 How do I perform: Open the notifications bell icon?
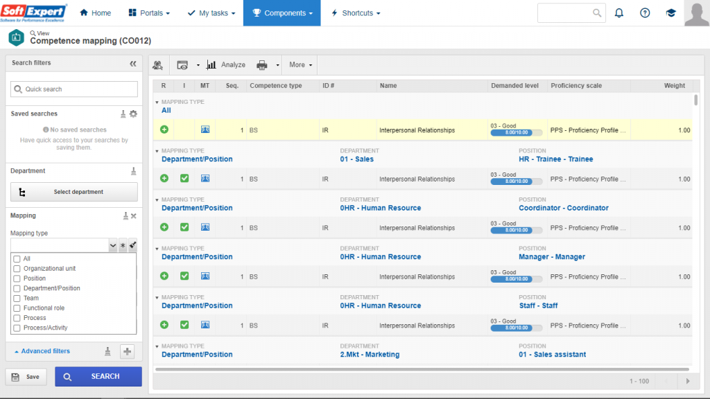tap(618, 13)
